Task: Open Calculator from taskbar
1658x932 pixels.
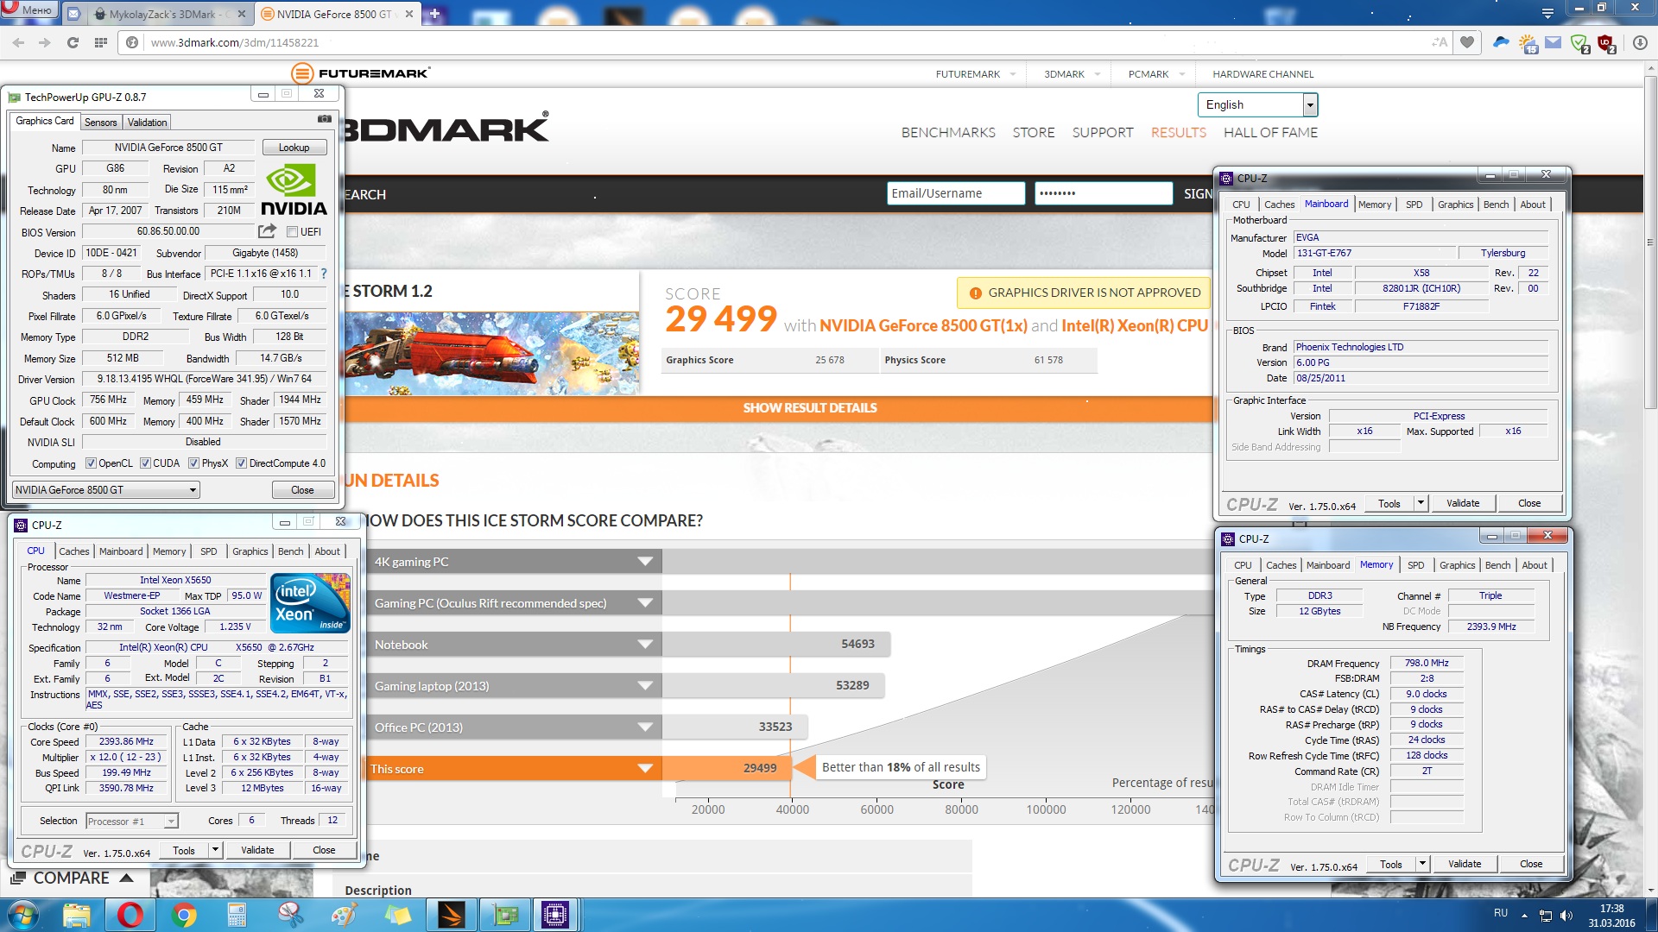Action: click(x=237, y=915)
